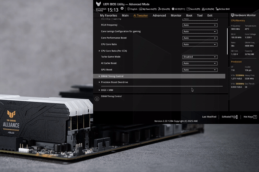Change language via the English globe
259x172 pixels.
pos(132,9)
